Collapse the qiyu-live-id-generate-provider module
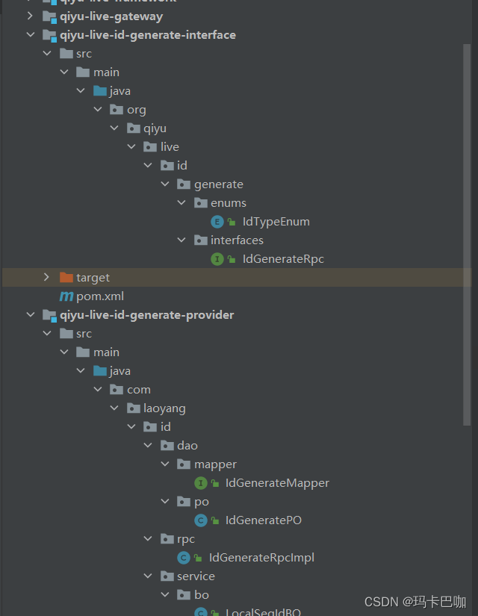 31,314
